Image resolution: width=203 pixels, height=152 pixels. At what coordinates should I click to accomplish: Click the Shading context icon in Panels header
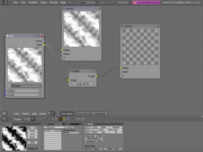pyautogui.click(x=32, y=119)
